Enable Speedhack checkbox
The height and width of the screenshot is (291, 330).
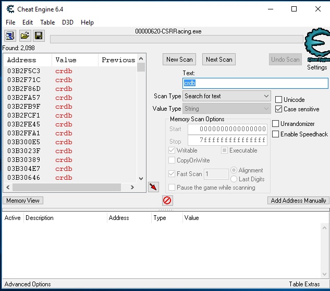[x=276, y=134]
